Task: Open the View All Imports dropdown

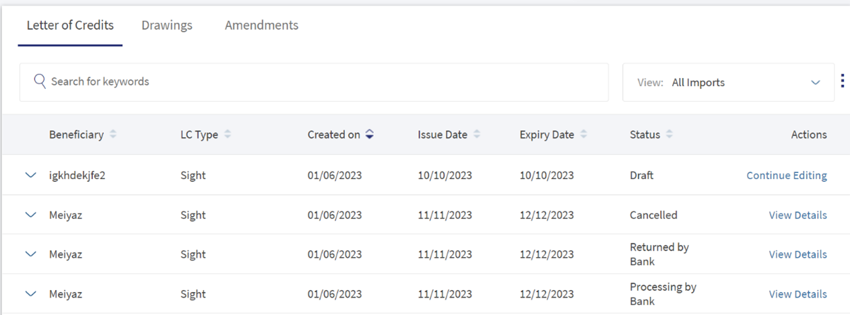Action: coord(728,83)
